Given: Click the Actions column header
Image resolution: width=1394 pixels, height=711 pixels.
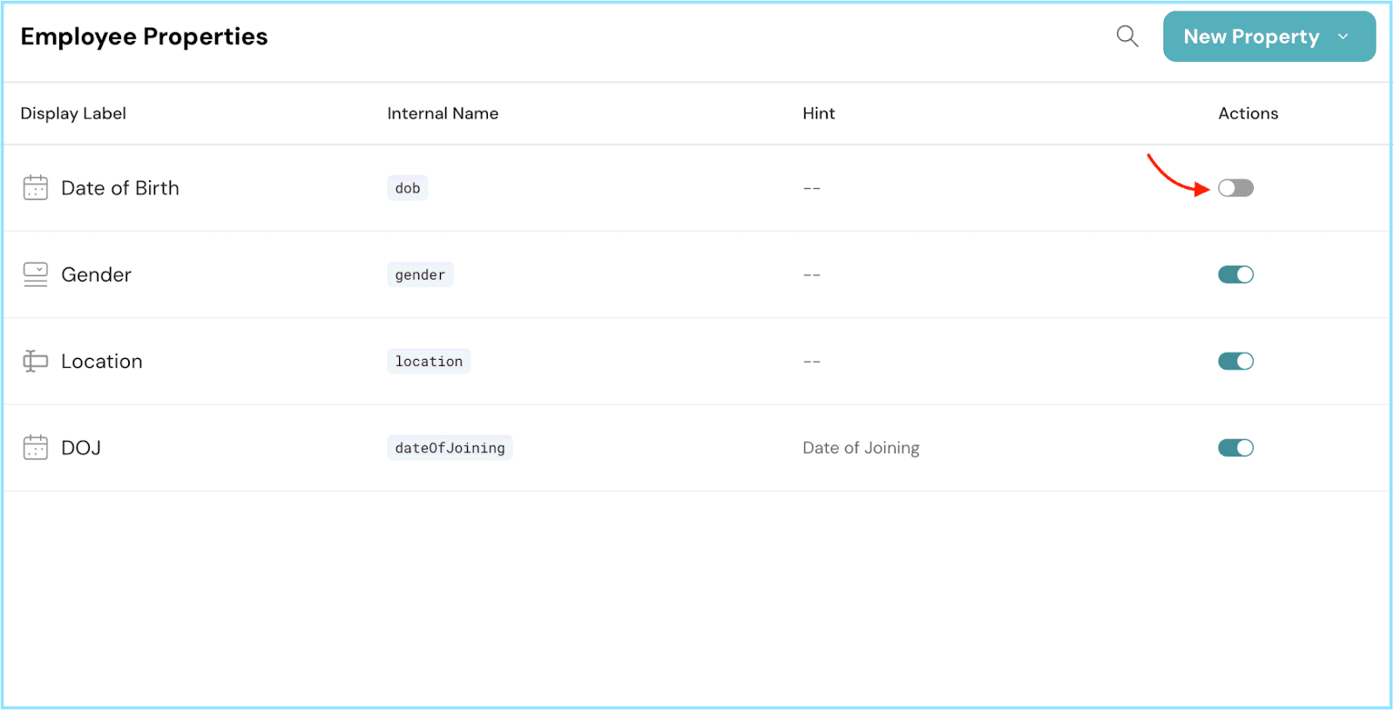Looking at the screenshot, I should click(1248, 113).
